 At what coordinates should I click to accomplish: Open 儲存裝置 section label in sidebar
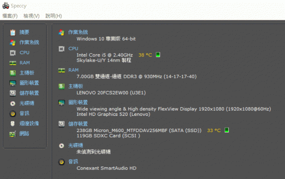[x=29, y=93]
